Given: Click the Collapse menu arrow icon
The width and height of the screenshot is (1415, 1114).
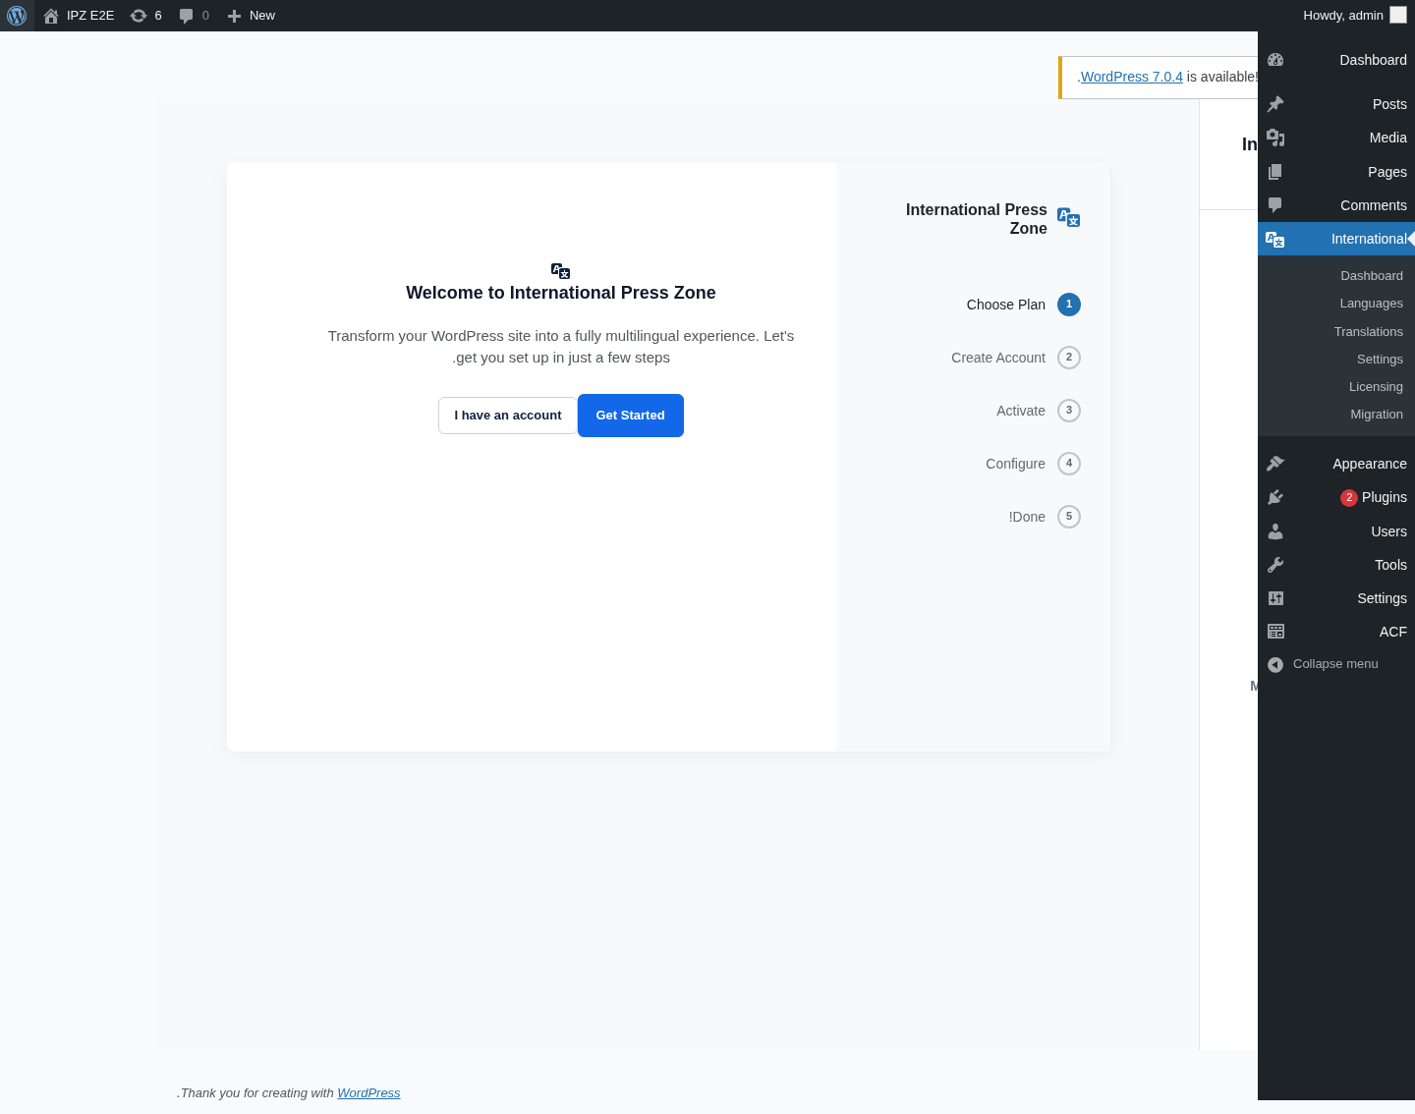Looking at the screenshot, I should click(x=1275, y=665).
